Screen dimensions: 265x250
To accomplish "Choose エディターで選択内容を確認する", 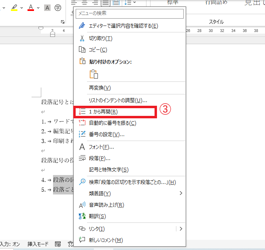I will click(129, 26).
